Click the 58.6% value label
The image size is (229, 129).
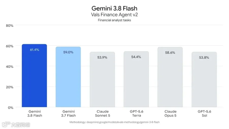(170, 53)
